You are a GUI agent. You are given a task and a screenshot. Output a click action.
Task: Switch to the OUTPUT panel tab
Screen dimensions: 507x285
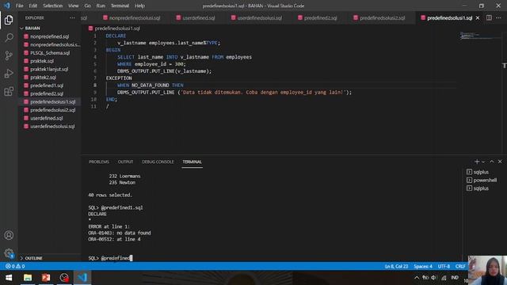point(125,161)
